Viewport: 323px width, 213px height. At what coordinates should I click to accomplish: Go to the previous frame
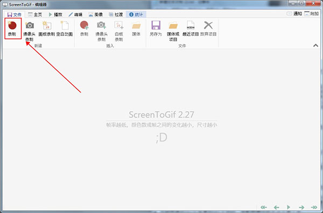pos(277,207)
